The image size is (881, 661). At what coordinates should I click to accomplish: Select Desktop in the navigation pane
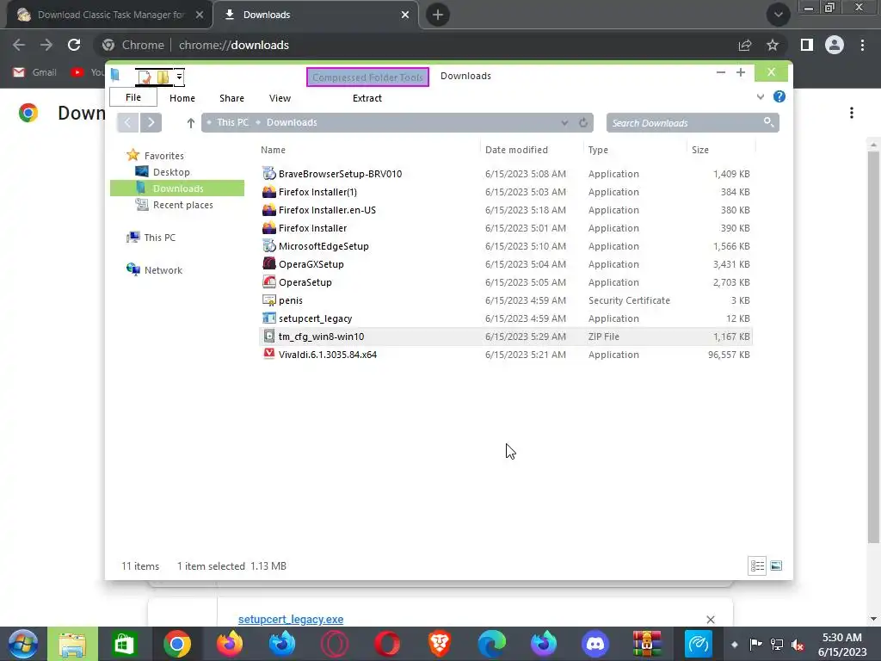coord(171,172)
